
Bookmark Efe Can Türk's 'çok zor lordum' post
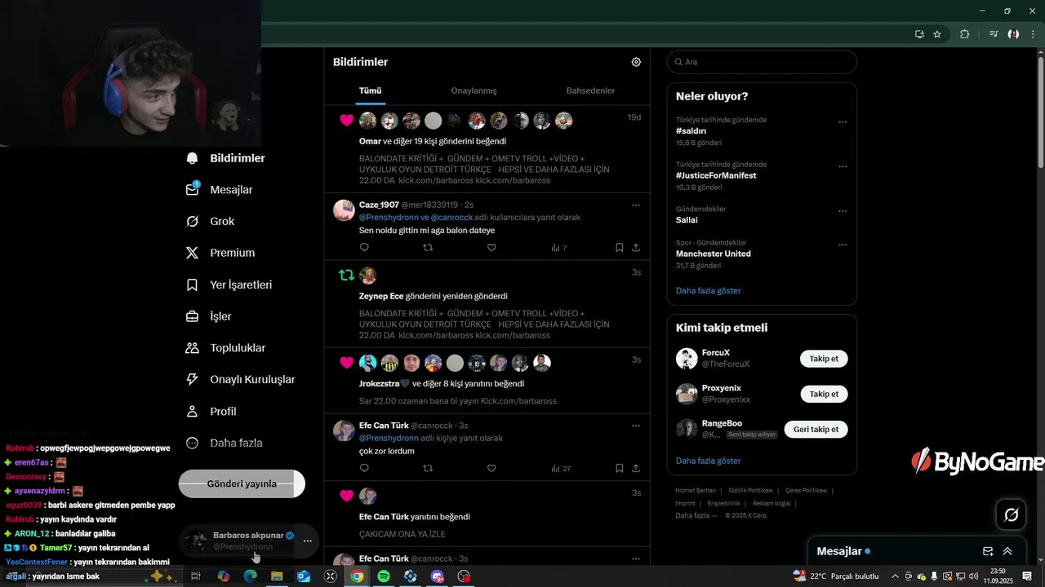click(619, 468)
